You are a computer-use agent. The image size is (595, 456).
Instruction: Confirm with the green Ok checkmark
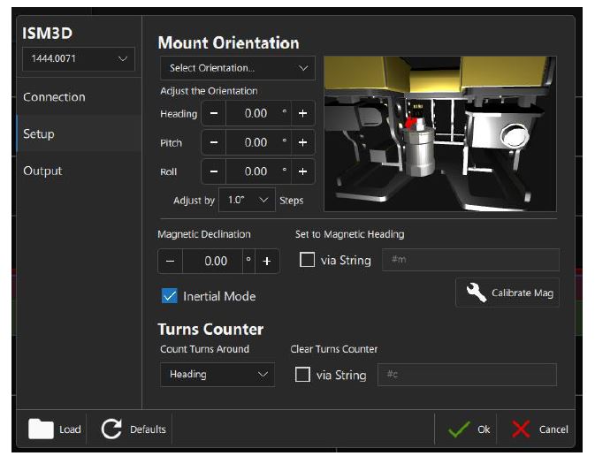459,429
